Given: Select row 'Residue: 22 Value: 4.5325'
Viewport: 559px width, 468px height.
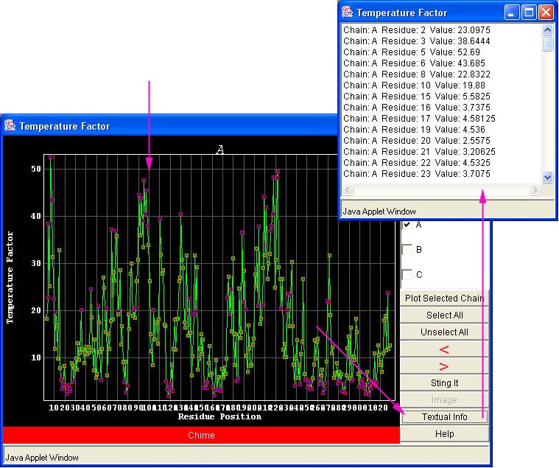Looking at the screenshot, I should tap(417, 163).
